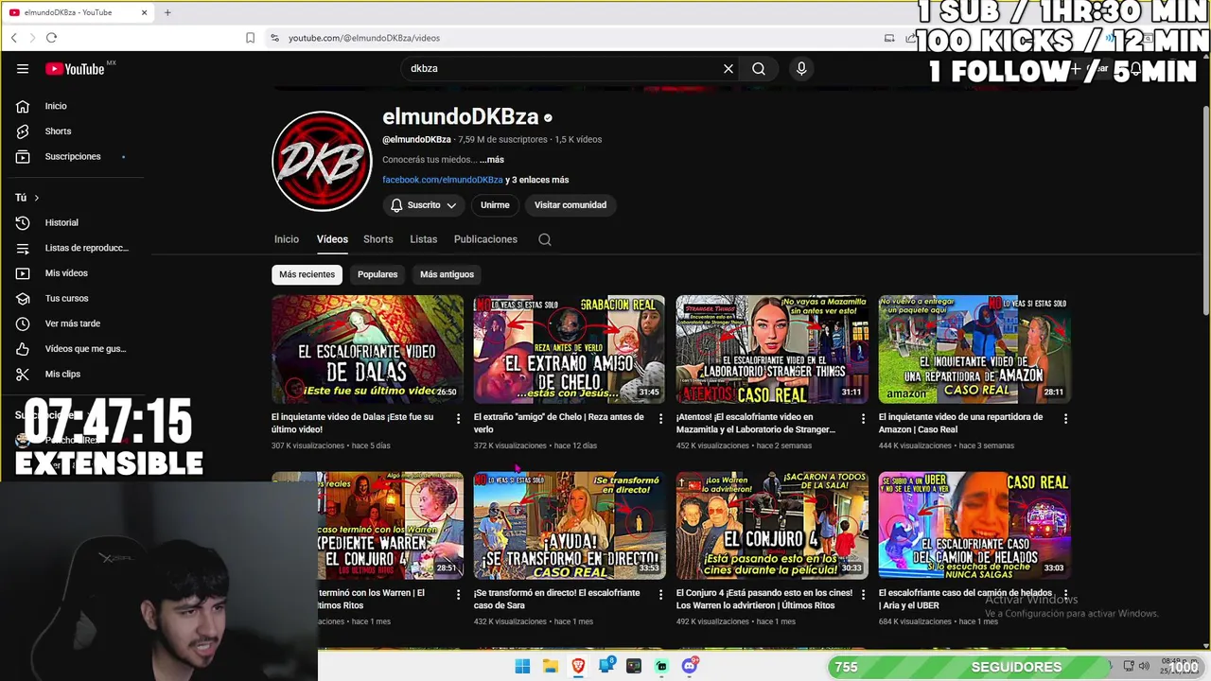Image resolution: width=1211 pixels, height=681 pixels.
Task: Click the YouTube logo
Action: click(x=75, y=68)
